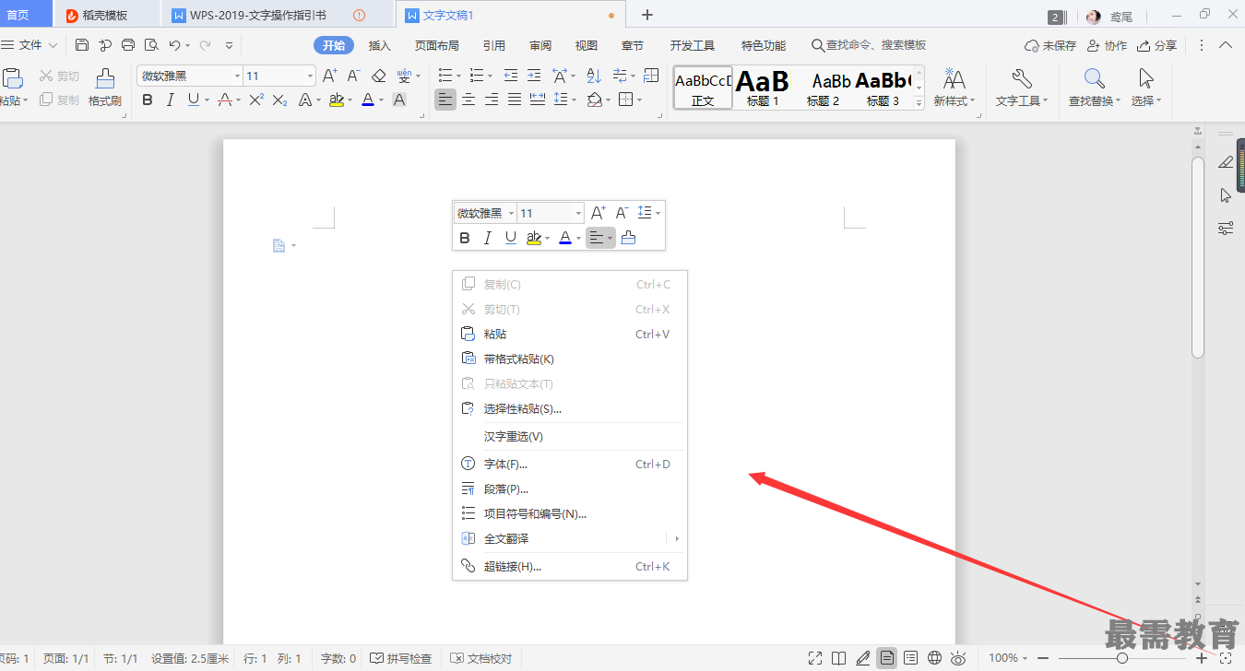Click the Redo arrow icon

click(205, 45)
